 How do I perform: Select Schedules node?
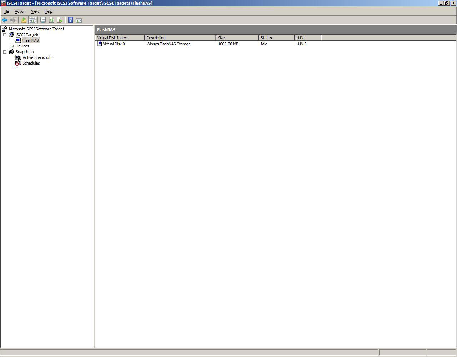click(x=31, y=63)
